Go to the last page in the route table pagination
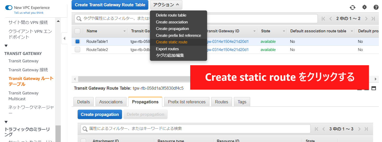382x142 pixels. [373, 18]
